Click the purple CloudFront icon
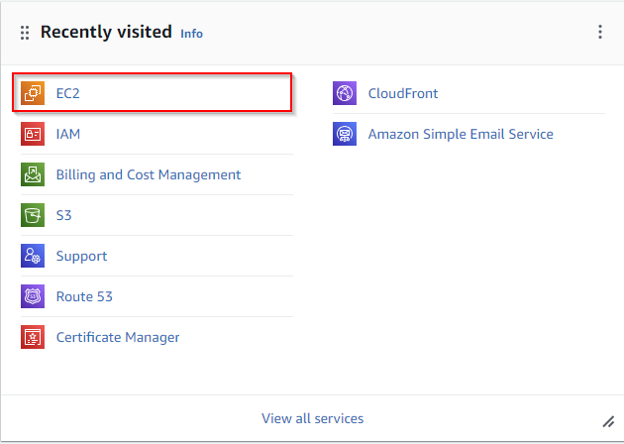This screenshot has height=444, width=624. point(345,93)
